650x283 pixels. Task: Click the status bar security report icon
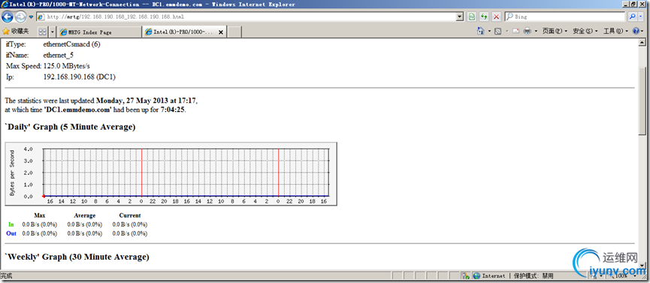coord(466,275)
